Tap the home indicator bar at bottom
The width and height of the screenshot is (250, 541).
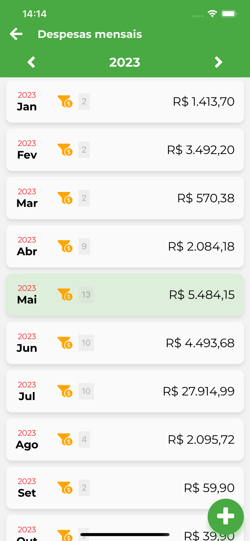tap(125, 535)
